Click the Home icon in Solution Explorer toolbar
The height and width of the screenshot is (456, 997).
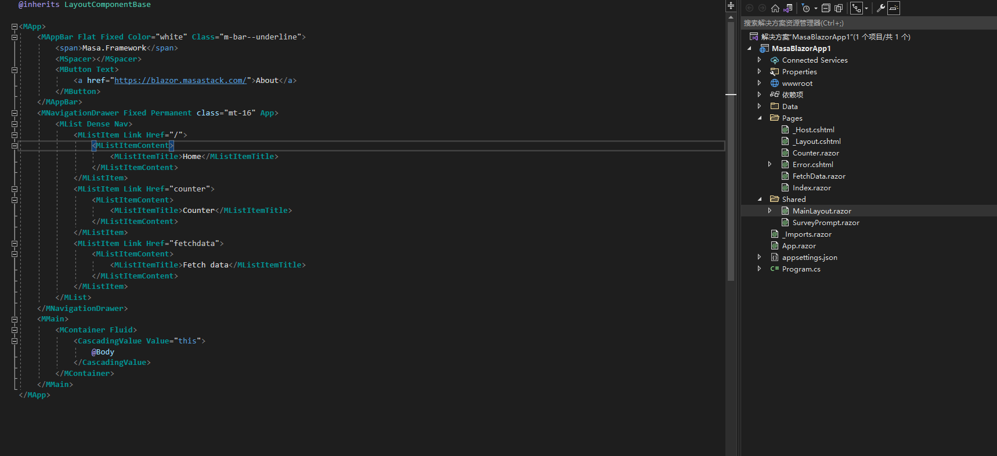click(x=775, y=8)
